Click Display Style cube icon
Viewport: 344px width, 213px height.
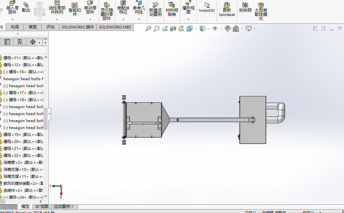click(x=202, y=29)
